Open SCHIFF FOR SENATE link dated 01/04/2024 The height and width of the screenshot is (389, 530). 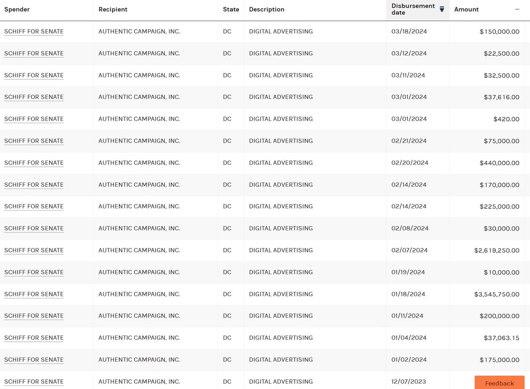(34, 338)
